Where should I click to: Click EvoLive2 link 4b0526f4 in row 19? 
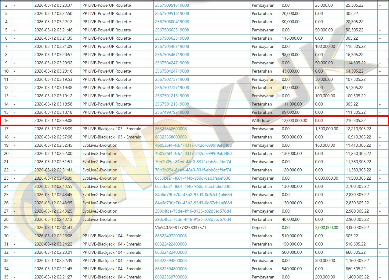pos(193,145)
